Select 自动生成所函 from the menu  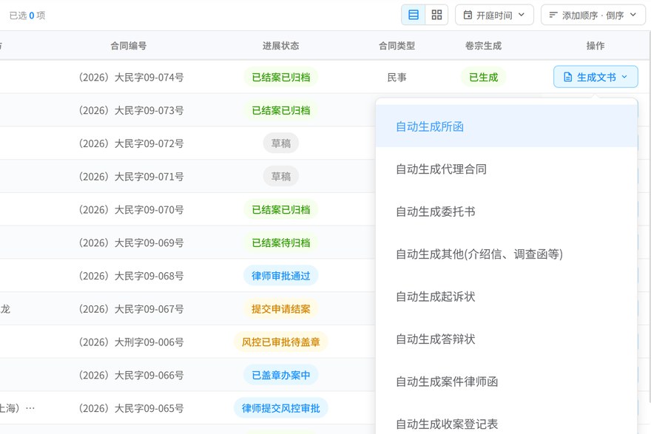click(506, 126)
